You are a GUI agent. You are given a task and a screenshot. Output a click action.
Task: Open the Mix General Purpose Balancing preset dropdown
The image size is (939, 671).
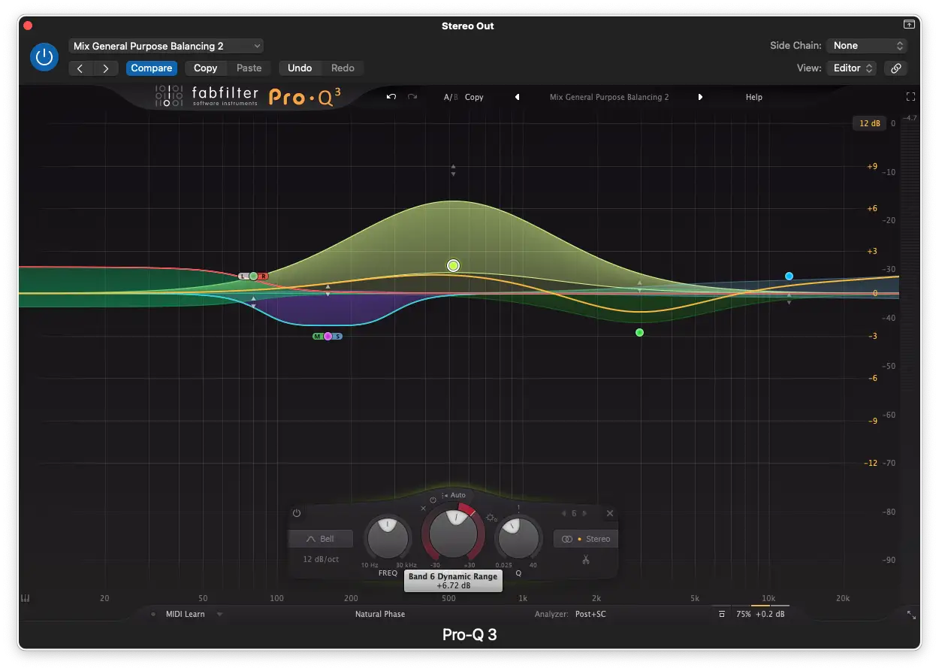point(166,46)
